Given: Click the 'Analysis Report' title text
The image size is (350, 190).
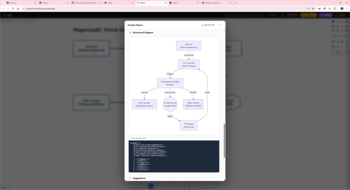Looking at the screenshot, I should 135,25.
